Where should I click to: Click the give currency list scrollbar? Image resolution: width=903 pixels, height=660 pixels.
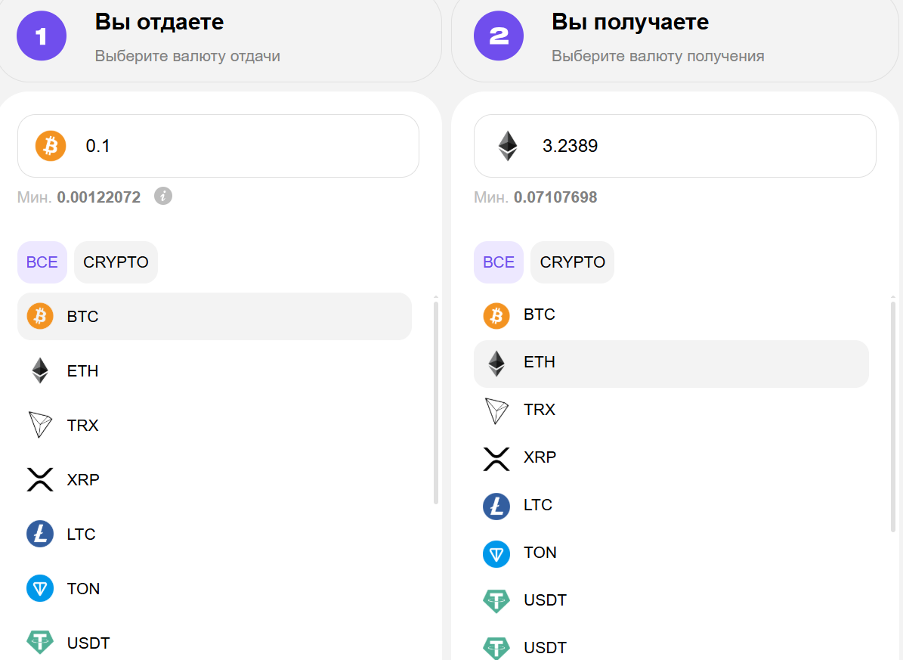tap(436, 402)
